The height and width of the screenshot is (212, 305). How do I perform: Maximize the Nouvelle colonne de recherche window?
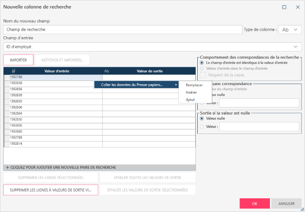pos(284,7)
